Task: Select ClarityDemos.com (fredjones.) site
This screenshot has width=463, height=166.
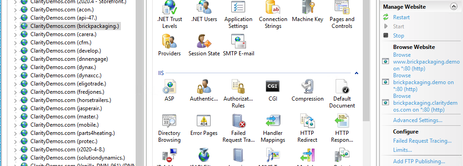Action: [67, 91]
